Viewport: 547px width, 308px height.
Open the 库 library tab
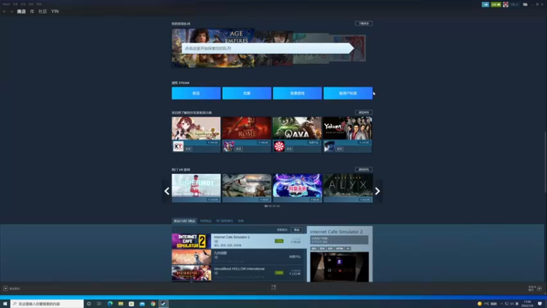pyautogui.click(x=31, y=12)
